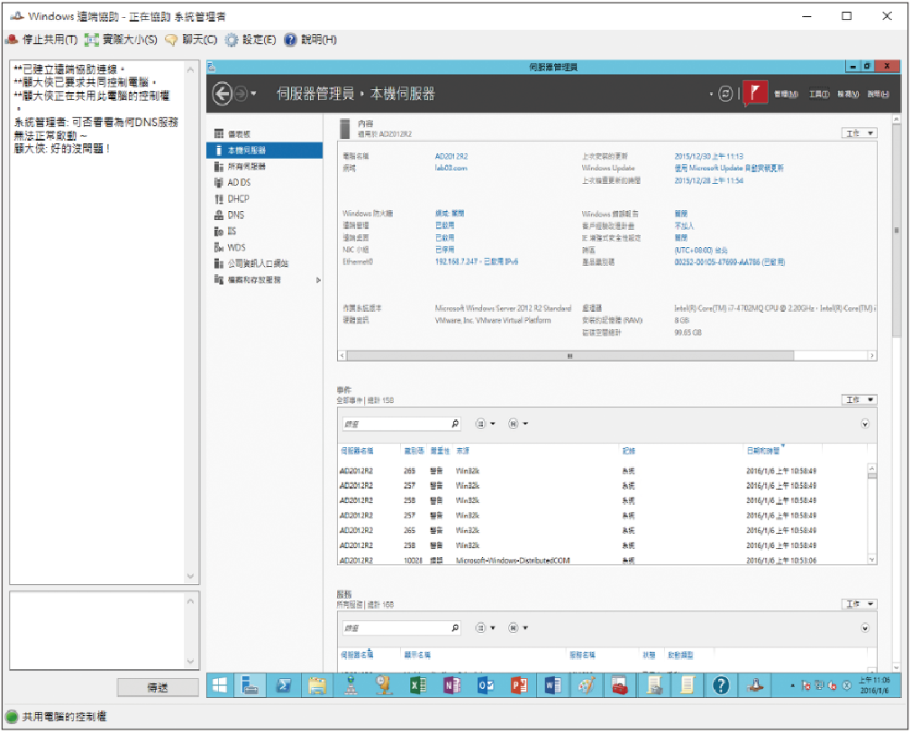Click the Send (傳送) chat button
This screenshot has height=733, width=911.
coord(158,688)
